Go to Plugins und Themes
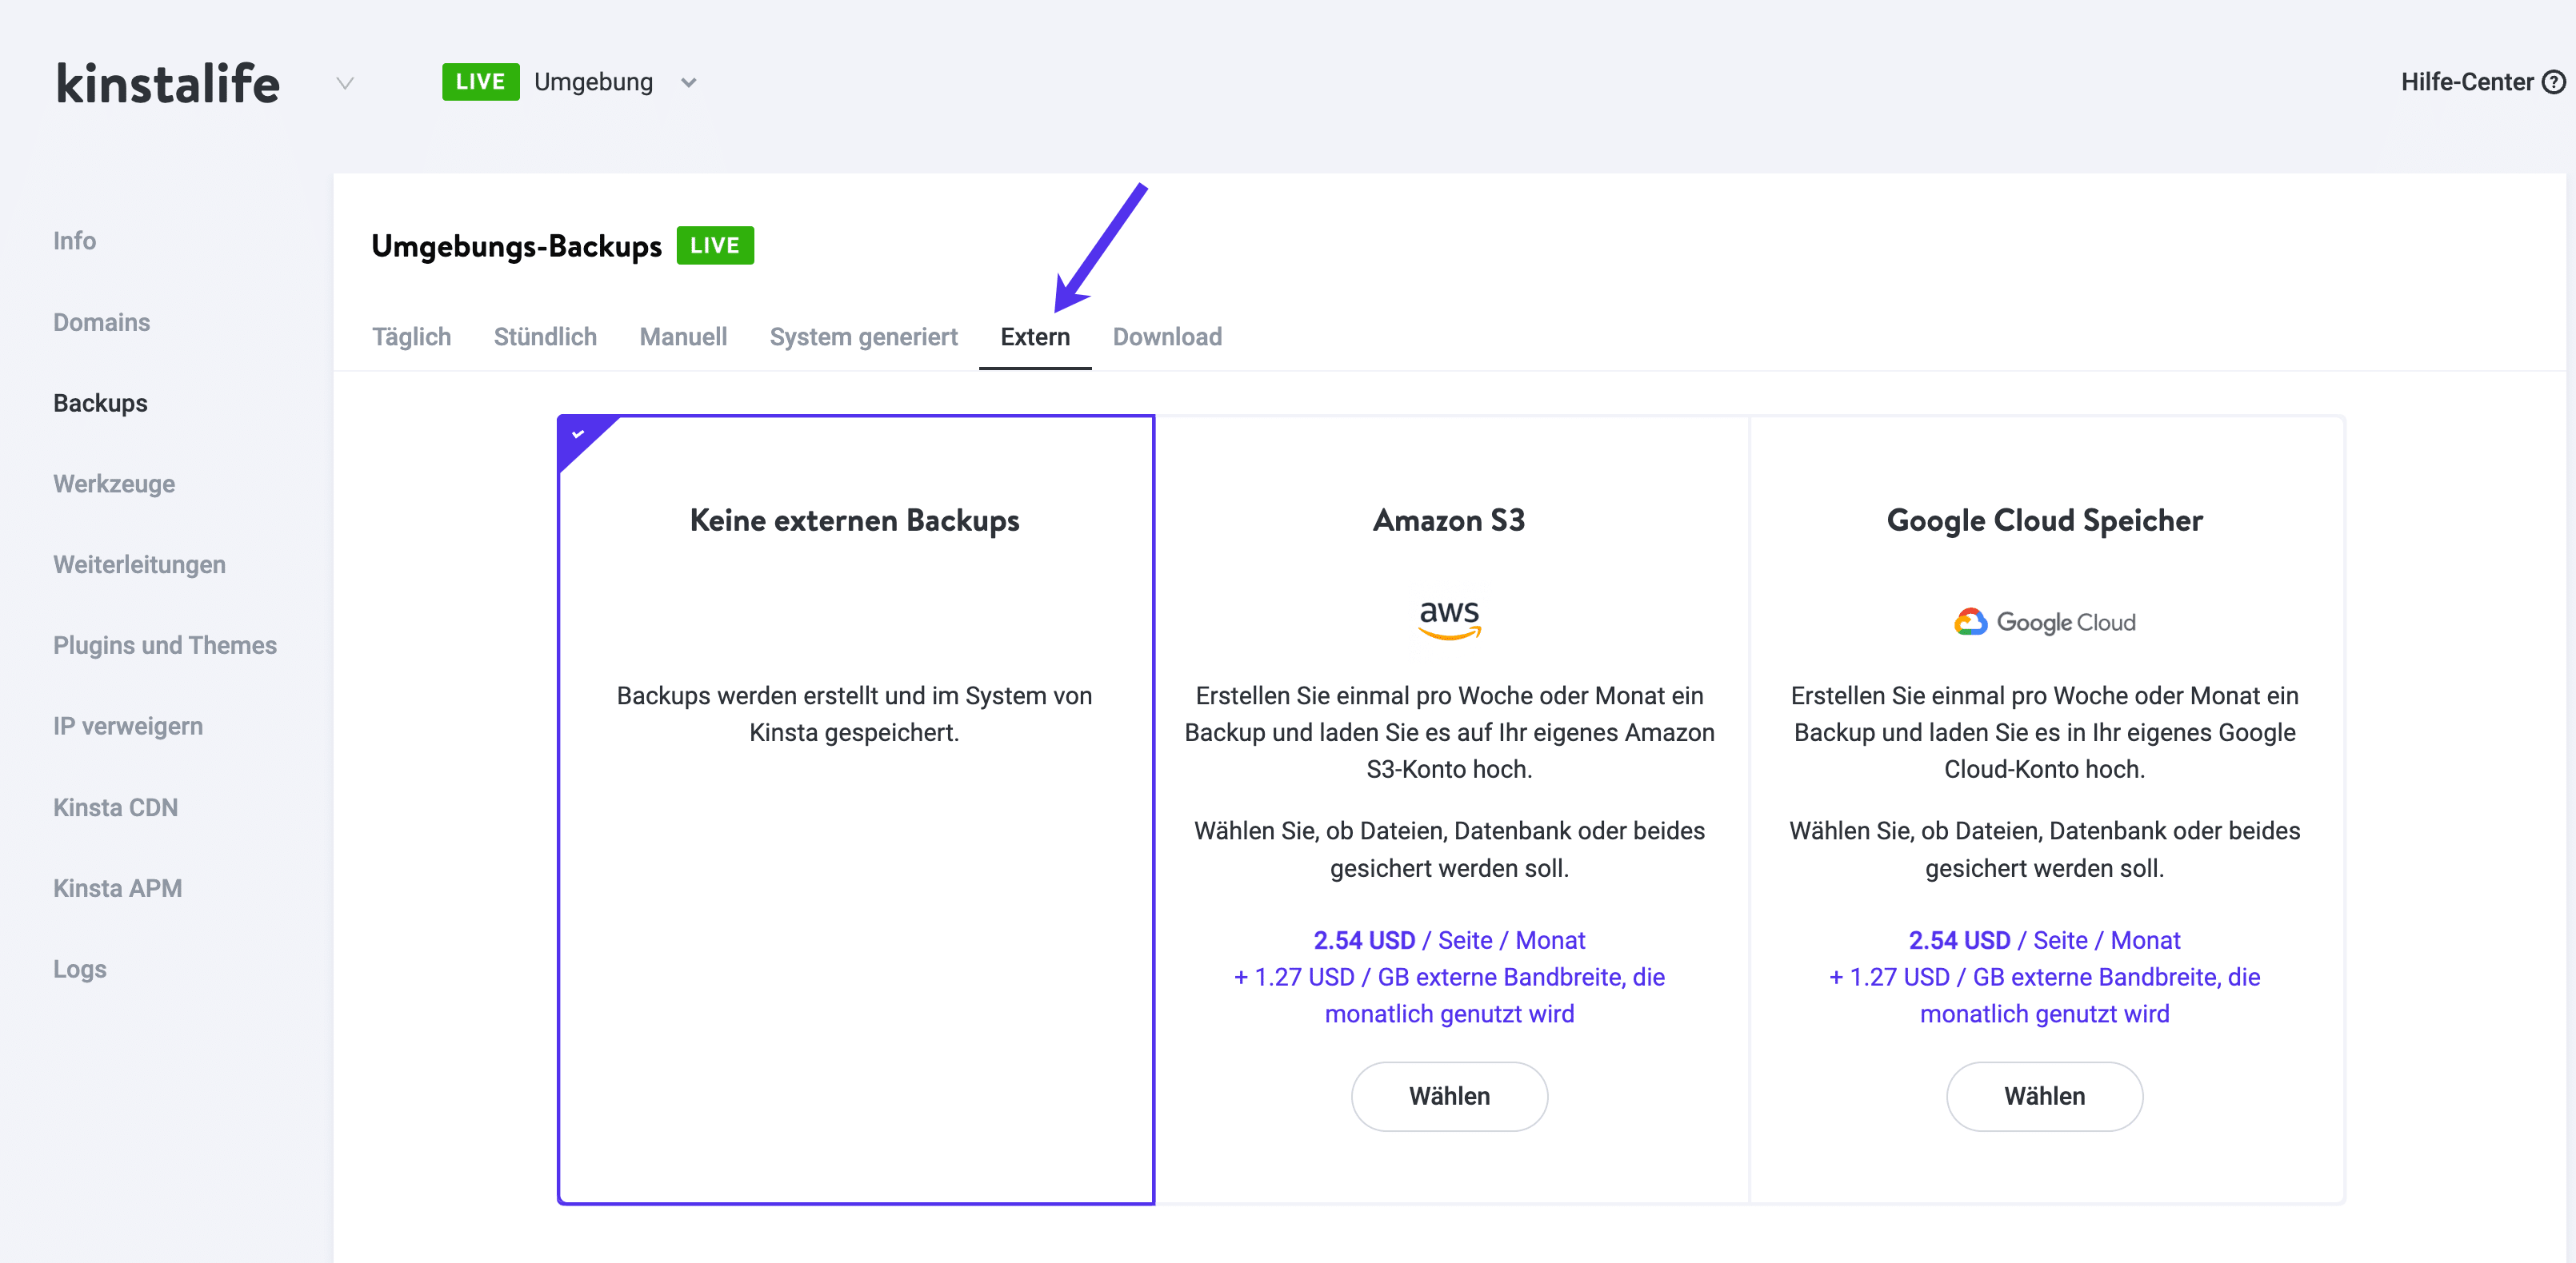This screenshot has width=2576, height=1263. click(165, 646)
